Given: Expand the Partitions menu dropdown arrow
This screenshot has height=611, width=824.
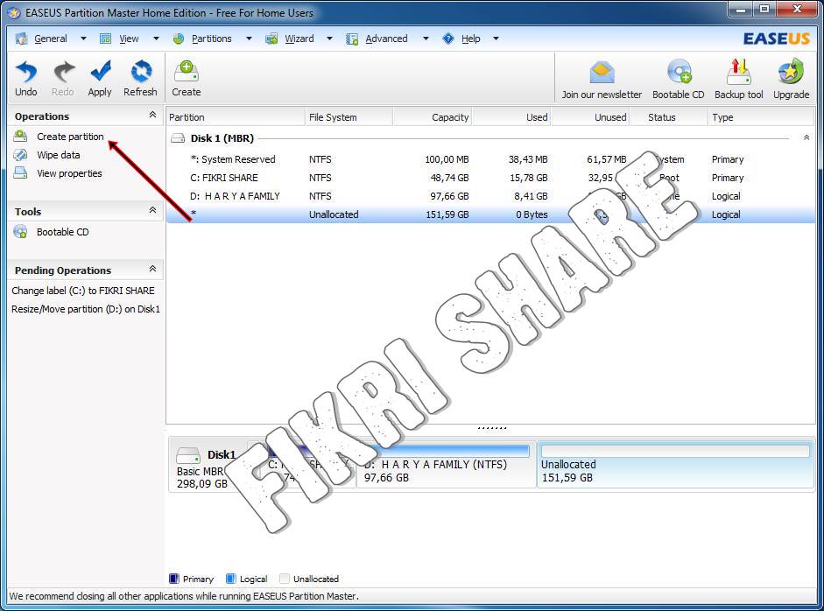Looking at the screenshot, I should point(249,39).
